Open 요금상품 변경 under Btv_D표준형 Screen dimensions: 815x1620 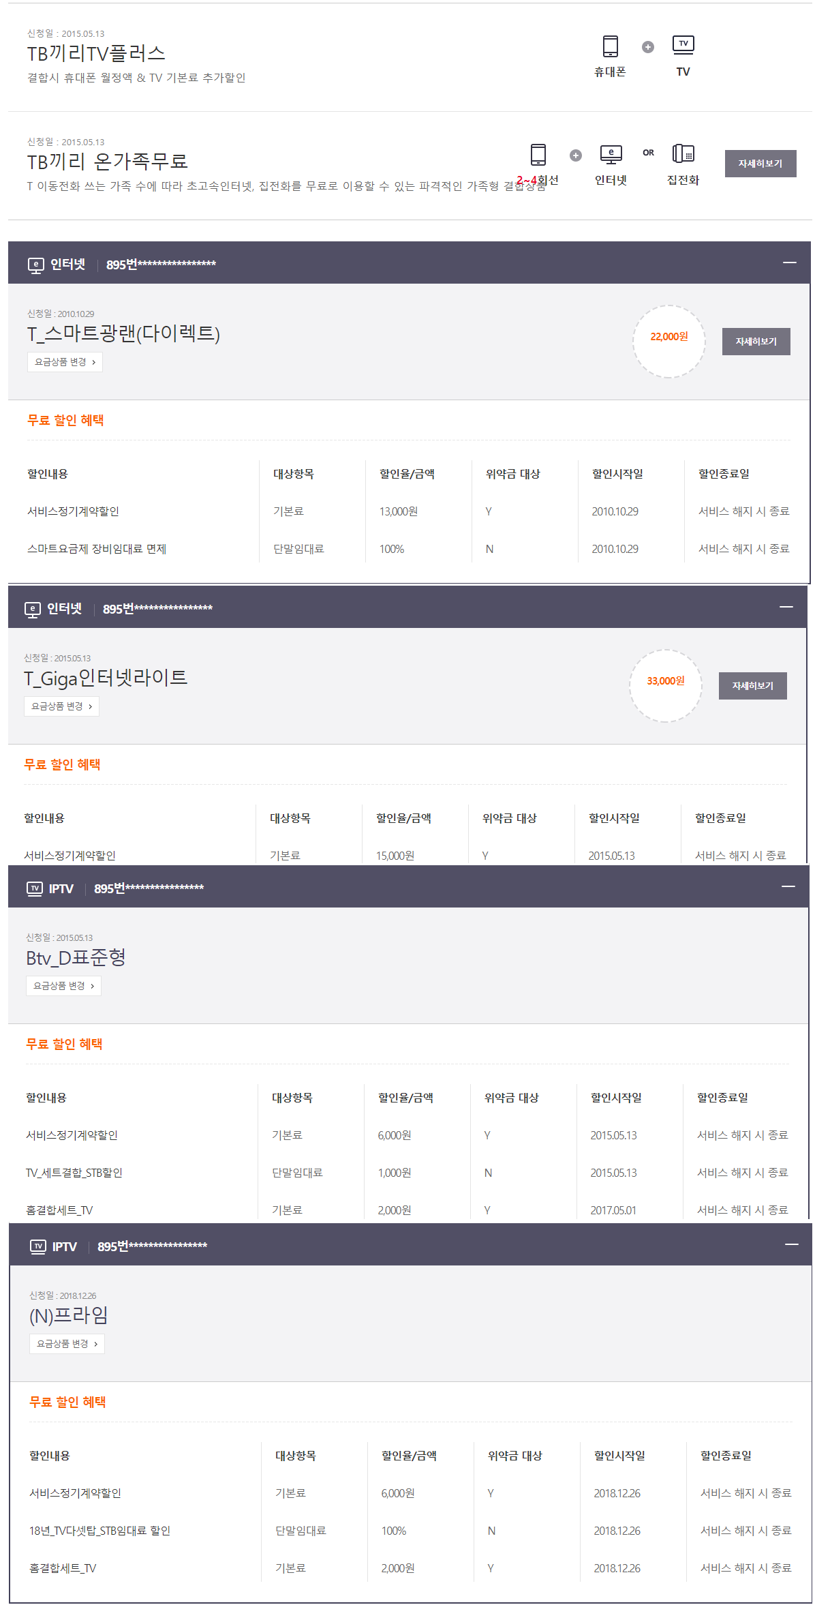click(x=63, y=986)
